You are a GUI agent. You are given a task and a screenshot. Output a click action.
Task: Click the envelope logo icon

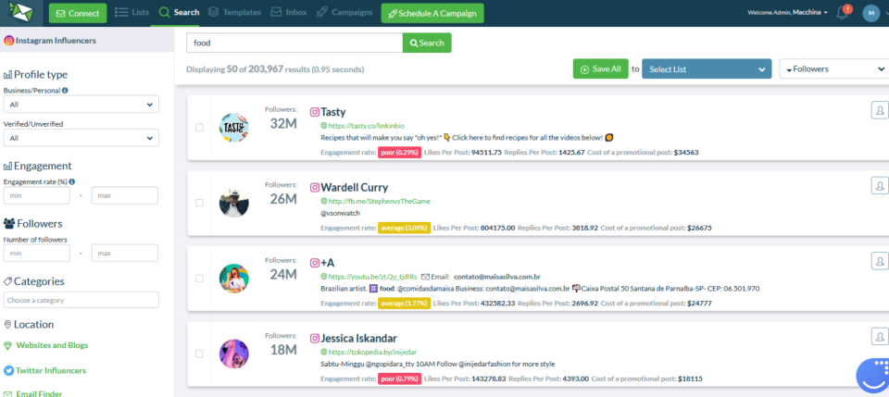[x=20, y=12]
